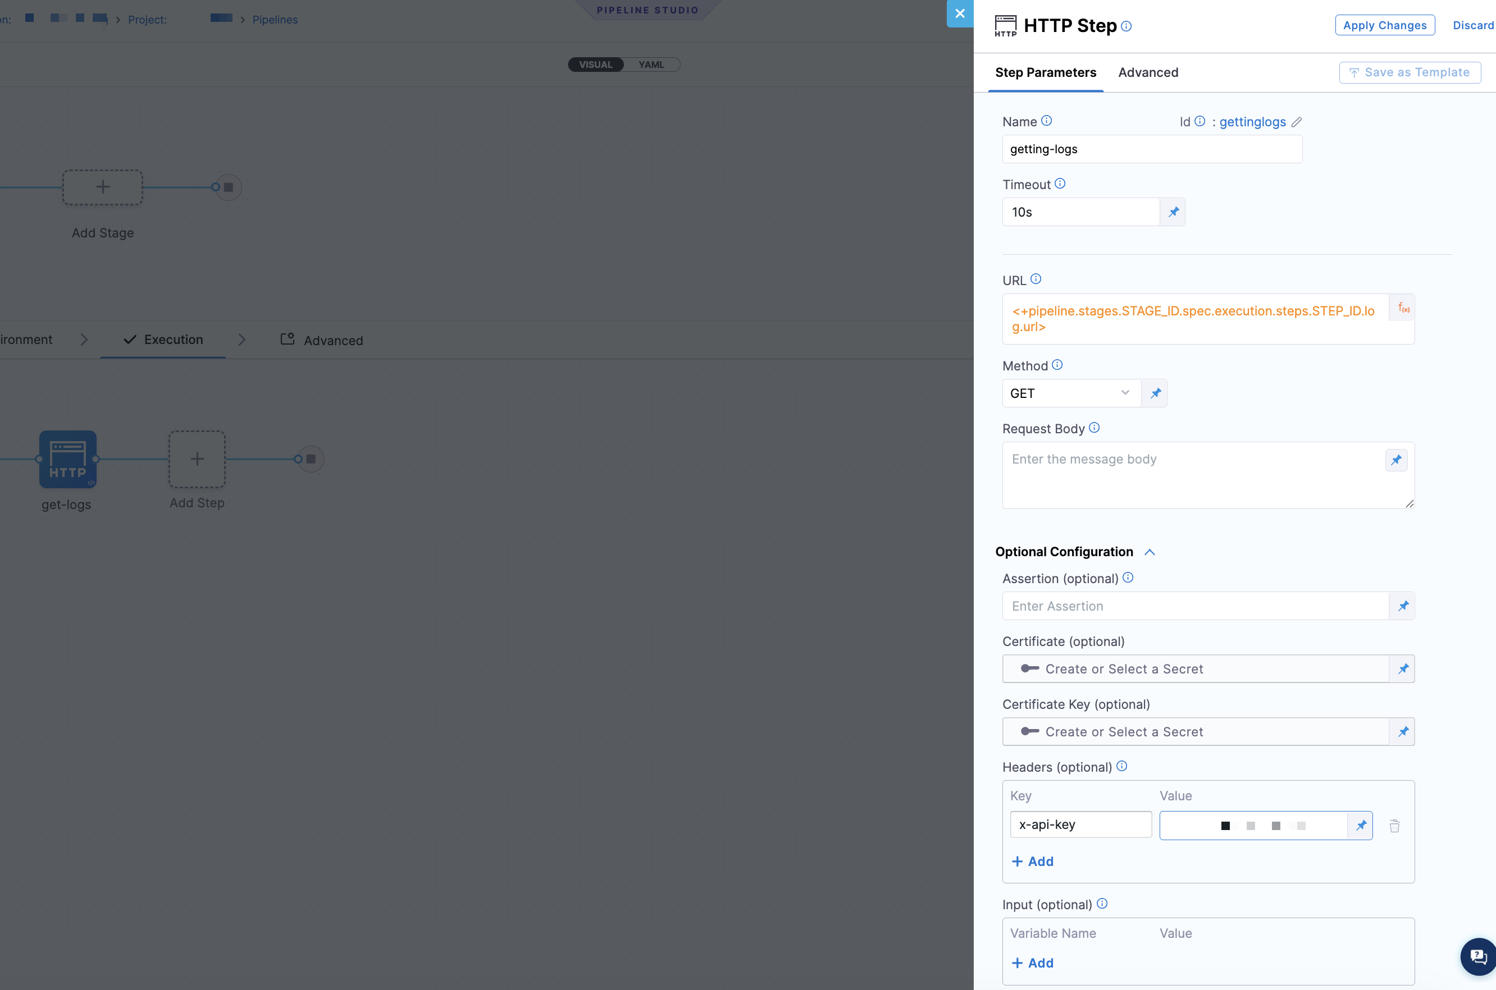Click the pin icon in Request Body field
The image size is (1496, 990).
[x=1395, y=460]
